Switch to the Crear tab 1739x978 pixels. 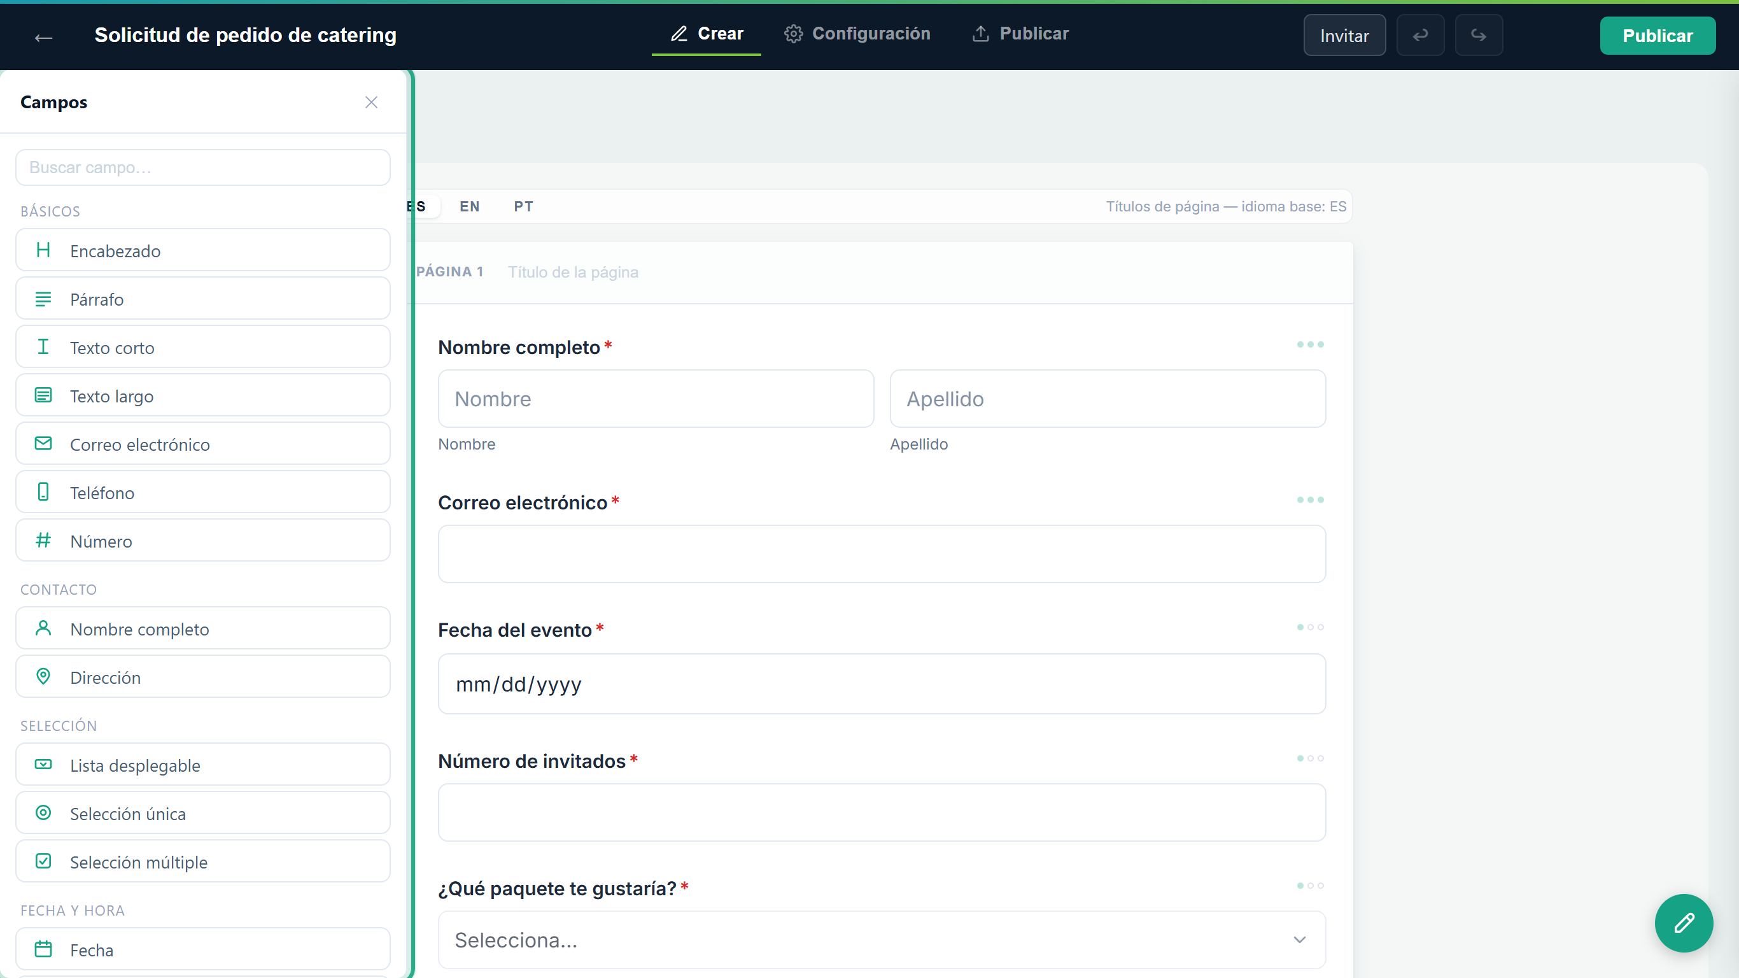pyautogui.click(x=706, y=34)
